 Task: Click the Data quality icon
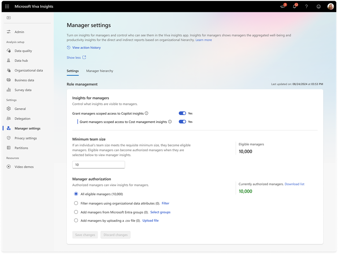tap(9, 51)
